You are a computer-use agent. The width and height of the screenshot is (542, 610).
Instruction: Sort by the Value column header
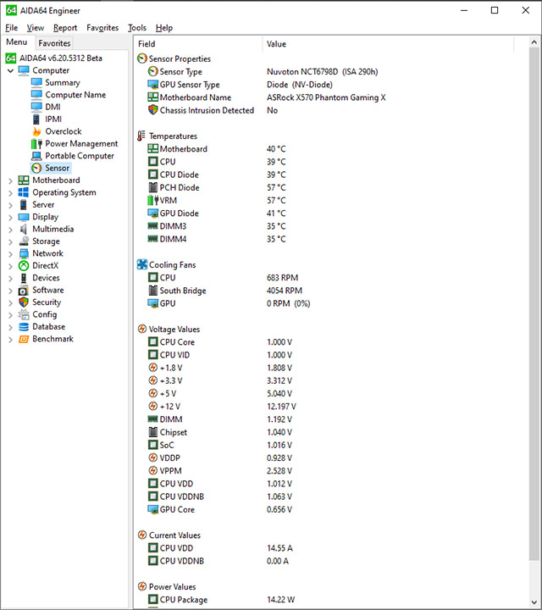tap(388, 44)
